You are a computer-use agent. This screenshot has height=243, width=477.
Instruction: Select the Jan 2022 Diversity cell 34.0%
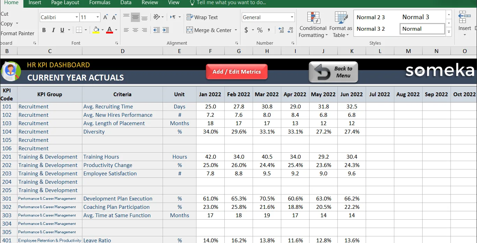point(210,132)
